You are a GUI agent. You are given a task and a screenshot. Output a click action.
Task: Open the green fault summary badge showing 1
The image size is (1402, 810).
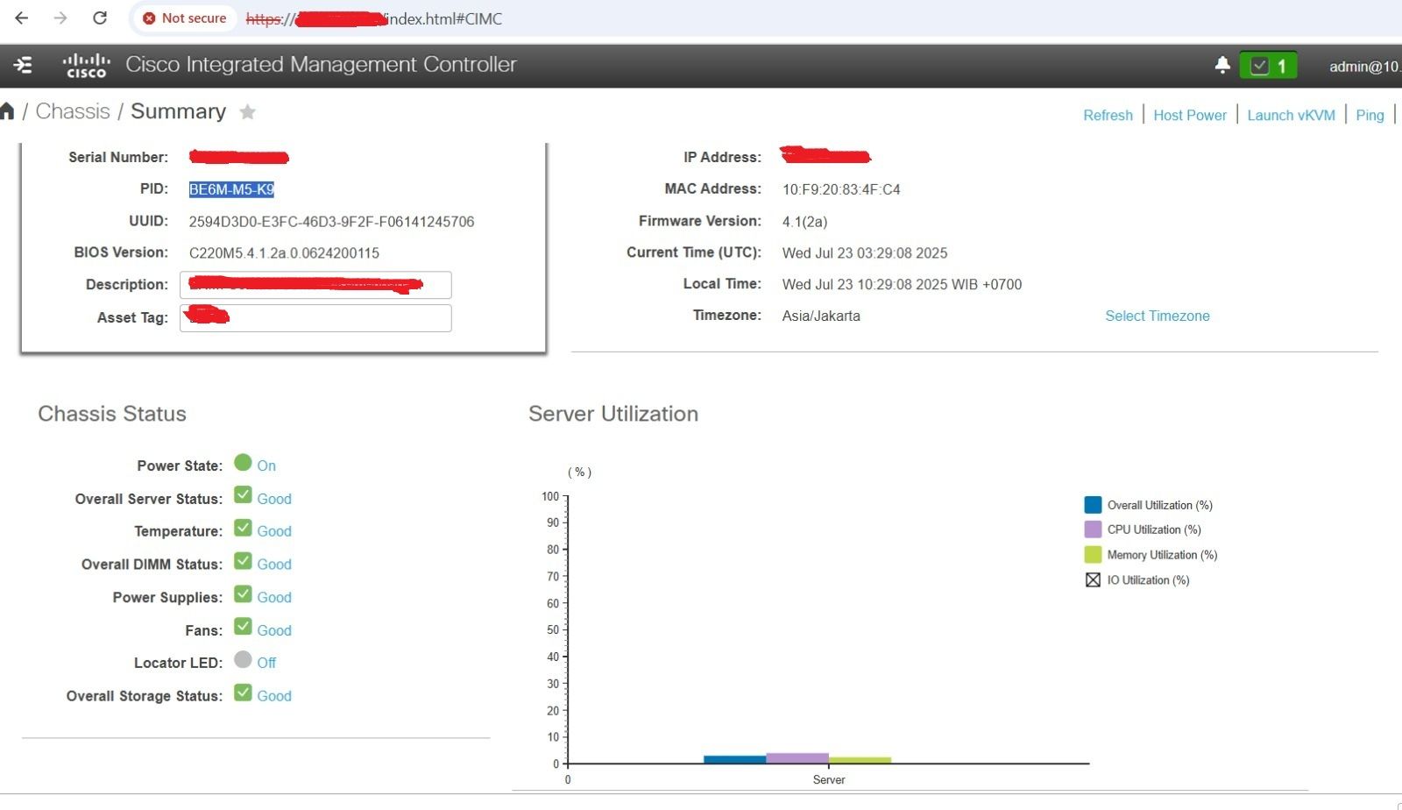point(1268,65)
